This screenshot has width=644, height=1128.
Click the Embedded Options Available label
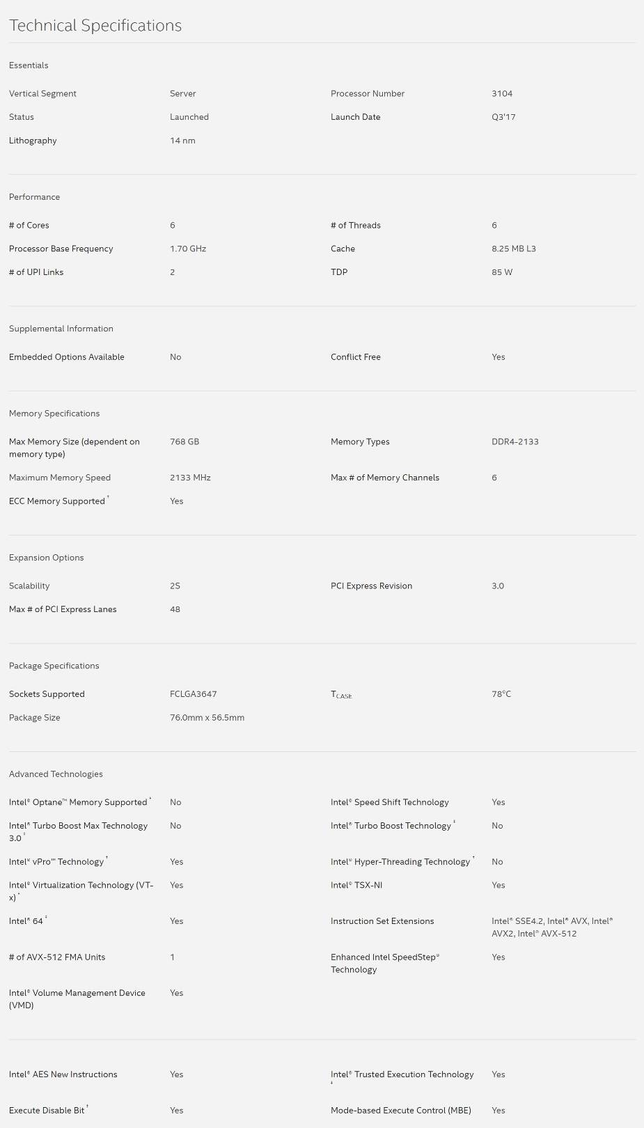click(67, 357)
